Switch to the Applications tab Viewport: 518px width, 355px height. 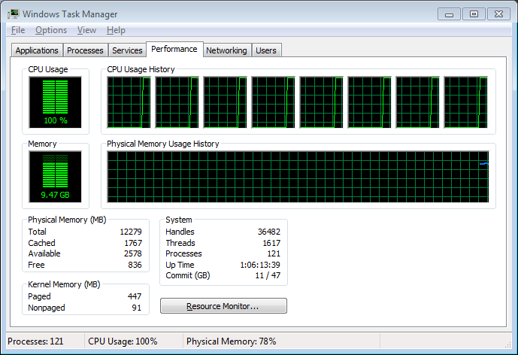coord(37,50)
